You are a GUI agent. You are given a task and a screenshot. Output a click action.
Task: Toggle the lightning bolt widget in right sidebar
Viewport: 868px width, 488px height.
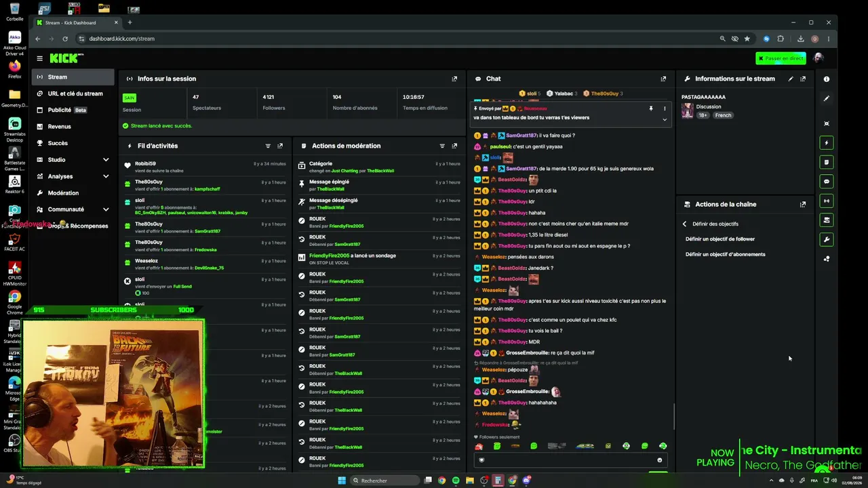[x=827, y=143]
